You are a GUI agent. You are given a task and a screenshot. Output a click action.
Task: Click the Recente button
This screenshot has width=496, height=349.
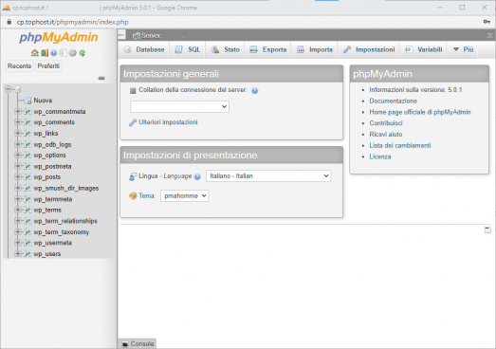pyautogui.click(x=19, y=65)
